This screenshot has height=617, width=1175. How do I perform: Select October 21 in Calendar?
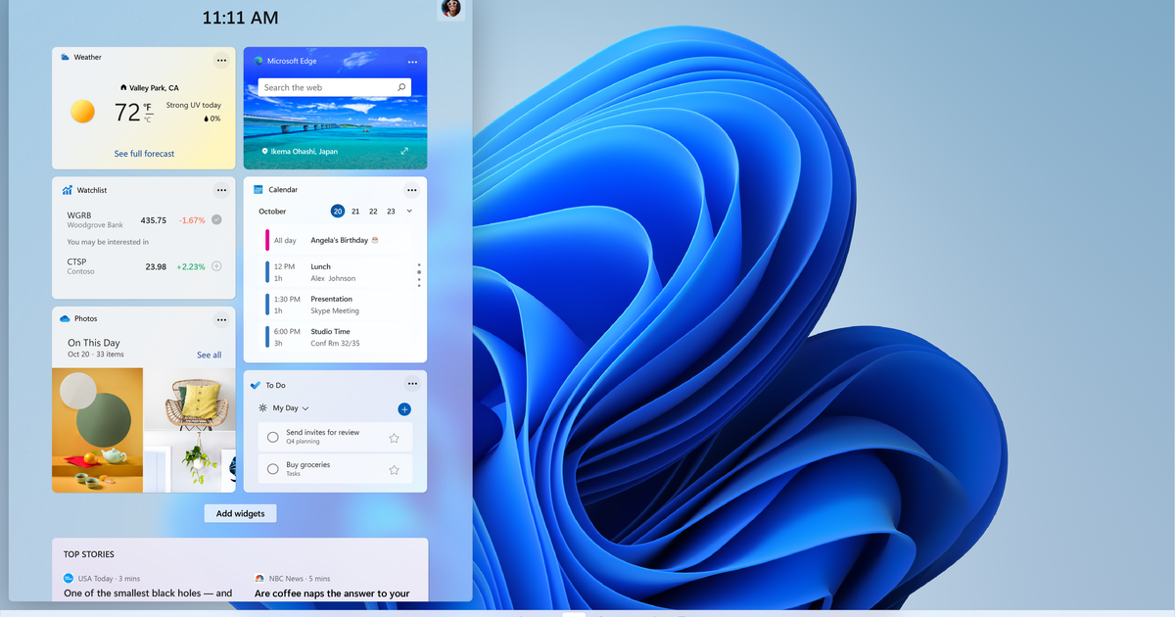355,212
